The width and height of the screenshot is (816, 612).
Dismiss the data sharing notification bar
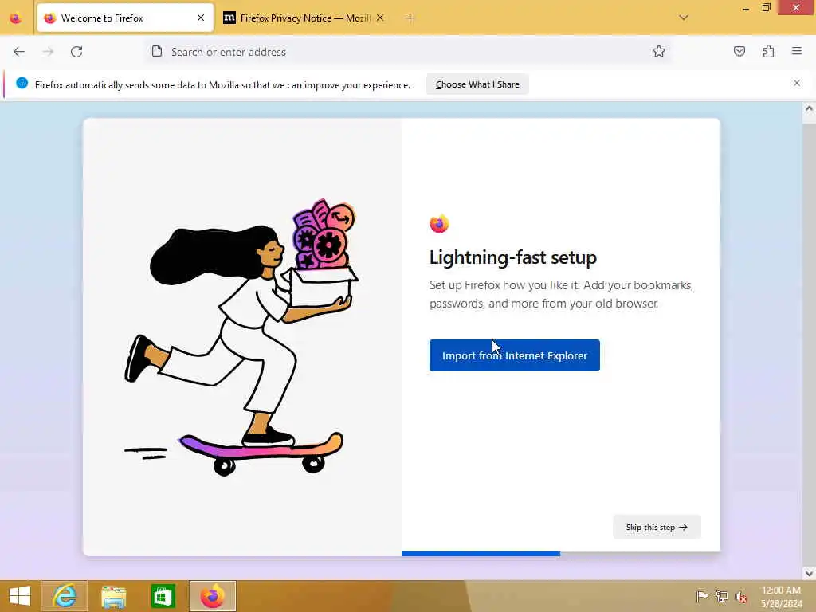coord(797,83)
